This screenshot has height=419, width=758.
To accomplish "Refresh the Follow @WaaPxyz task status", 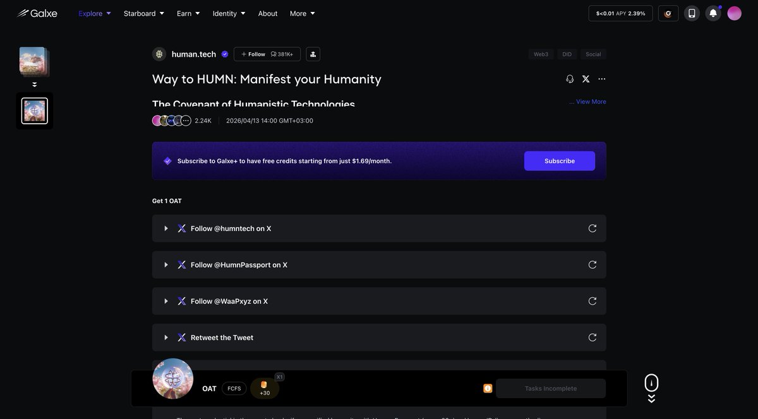I will [593, 301].
